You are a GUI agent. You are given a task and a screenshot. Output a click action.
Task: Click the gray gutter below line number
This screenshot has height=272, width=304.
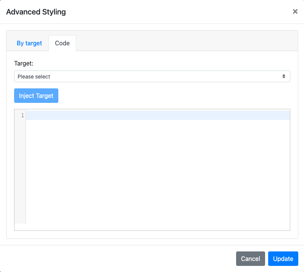(20, 171)
